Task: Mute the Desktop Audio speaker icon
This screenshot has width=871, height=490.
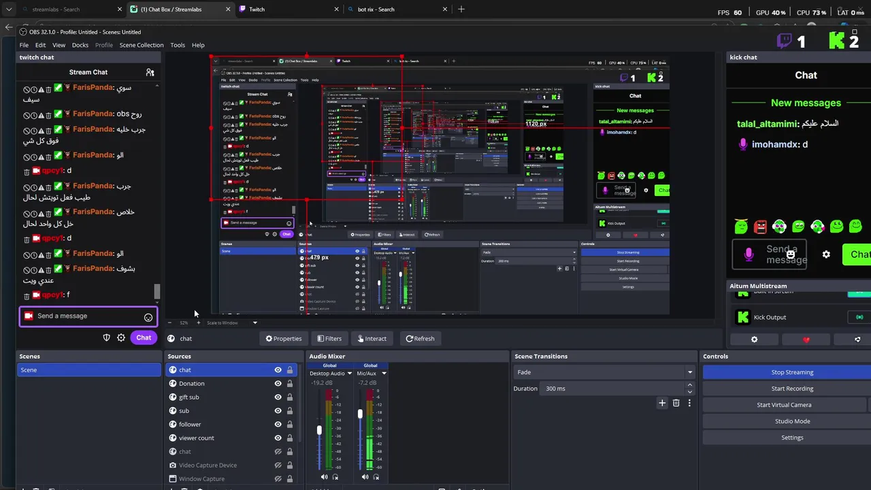Action: (324, 477)
